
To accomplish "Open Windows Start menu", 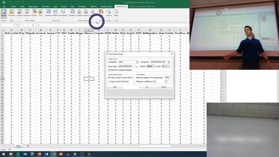I will (3, 154).
